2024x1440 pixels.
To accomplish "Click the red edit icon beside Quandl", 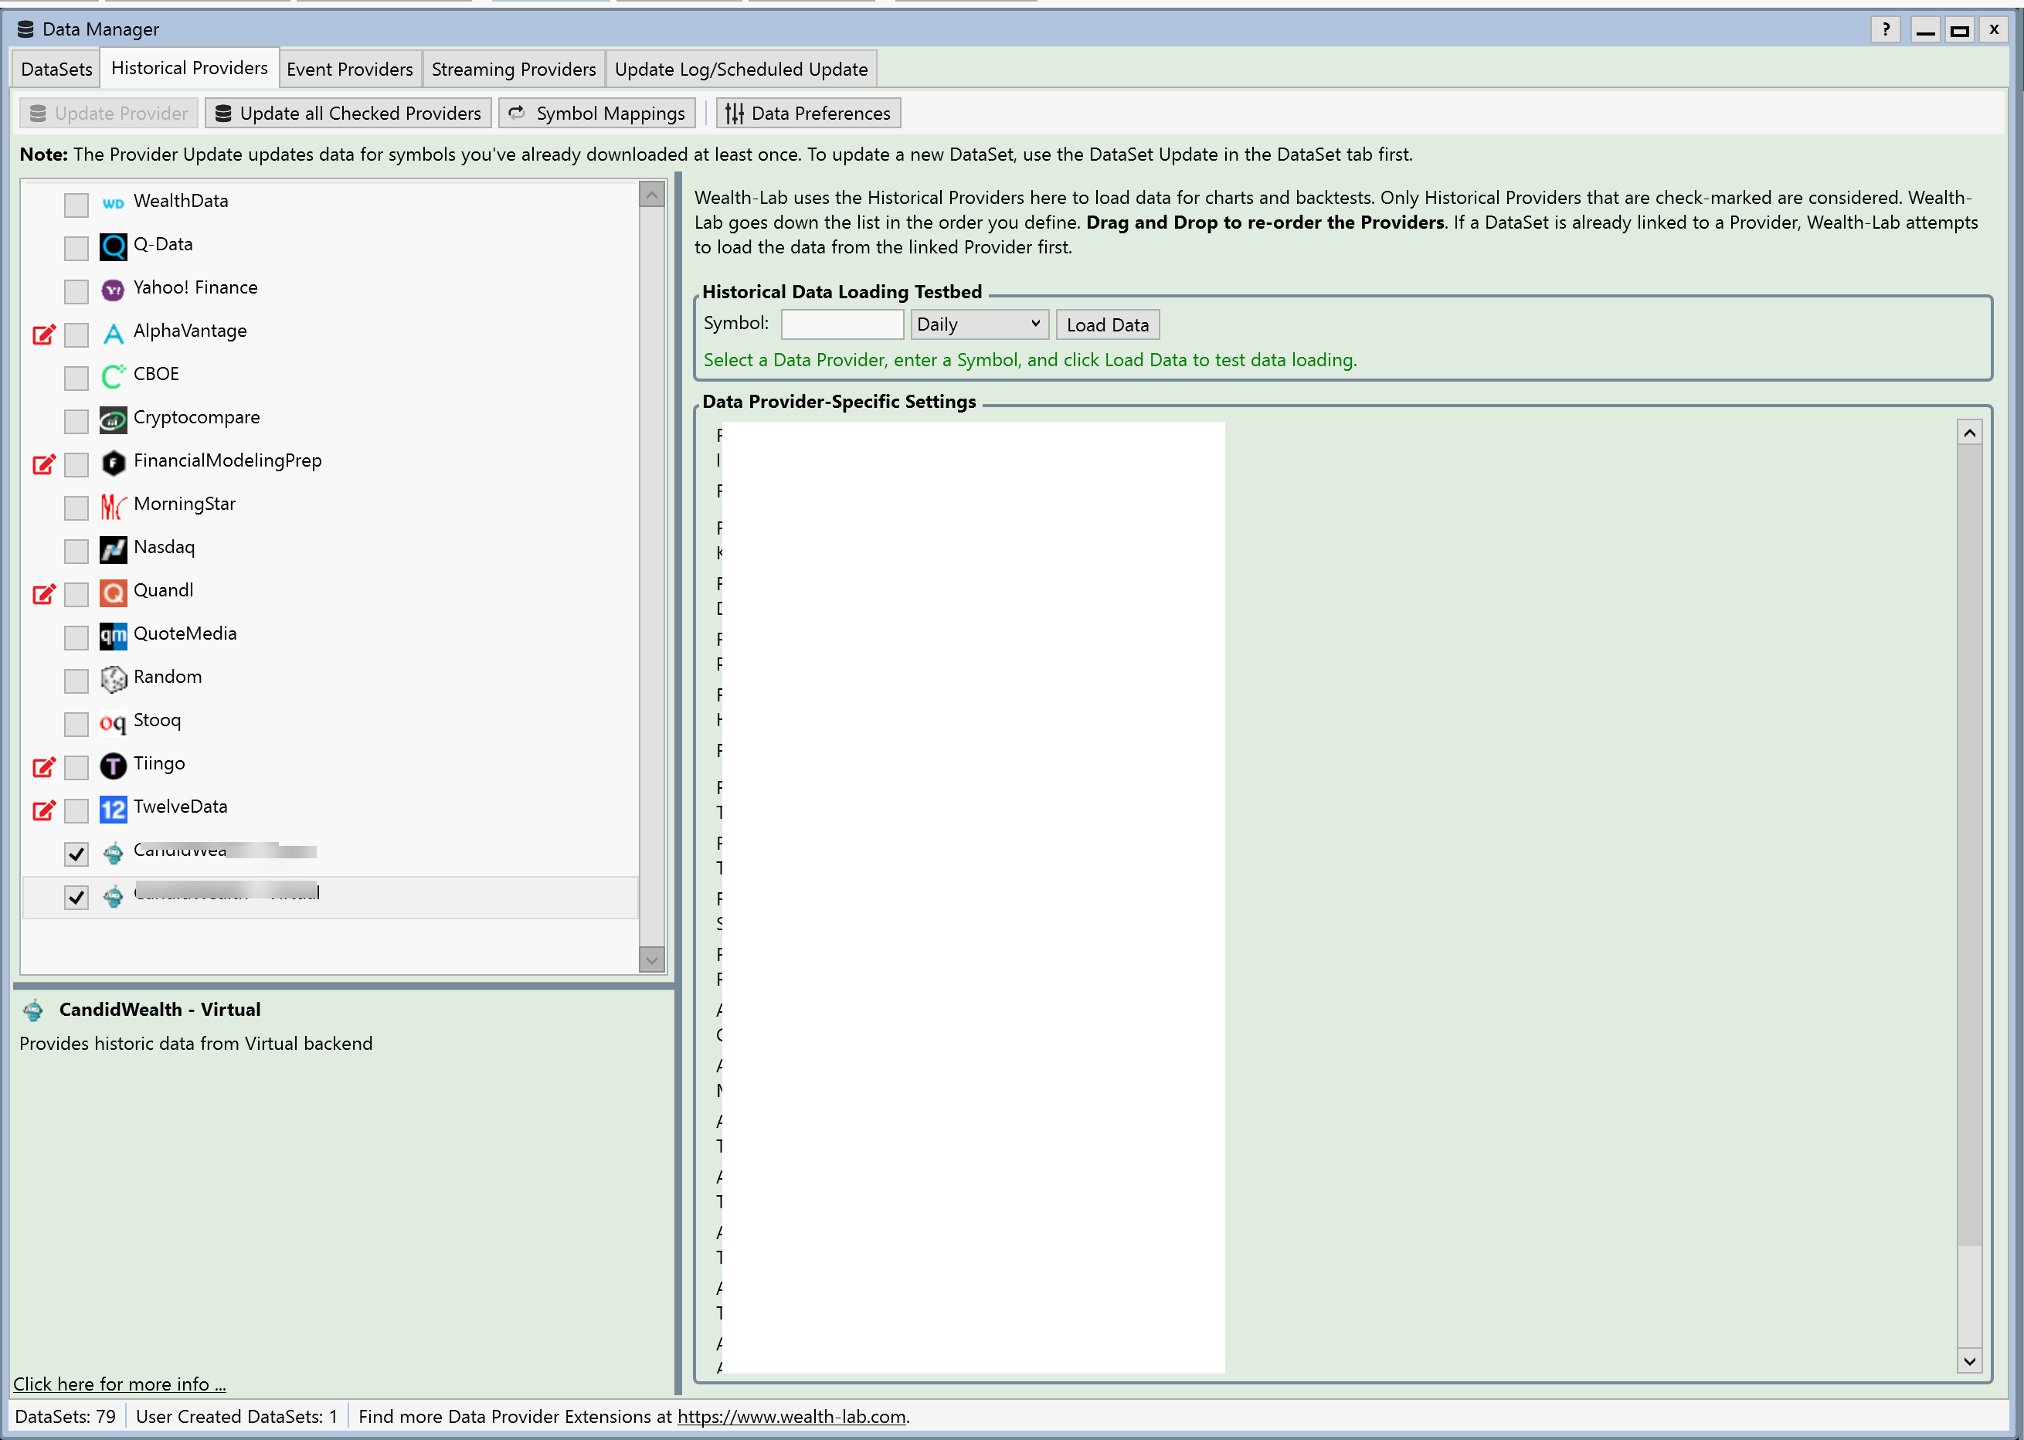I will (43, 594).
